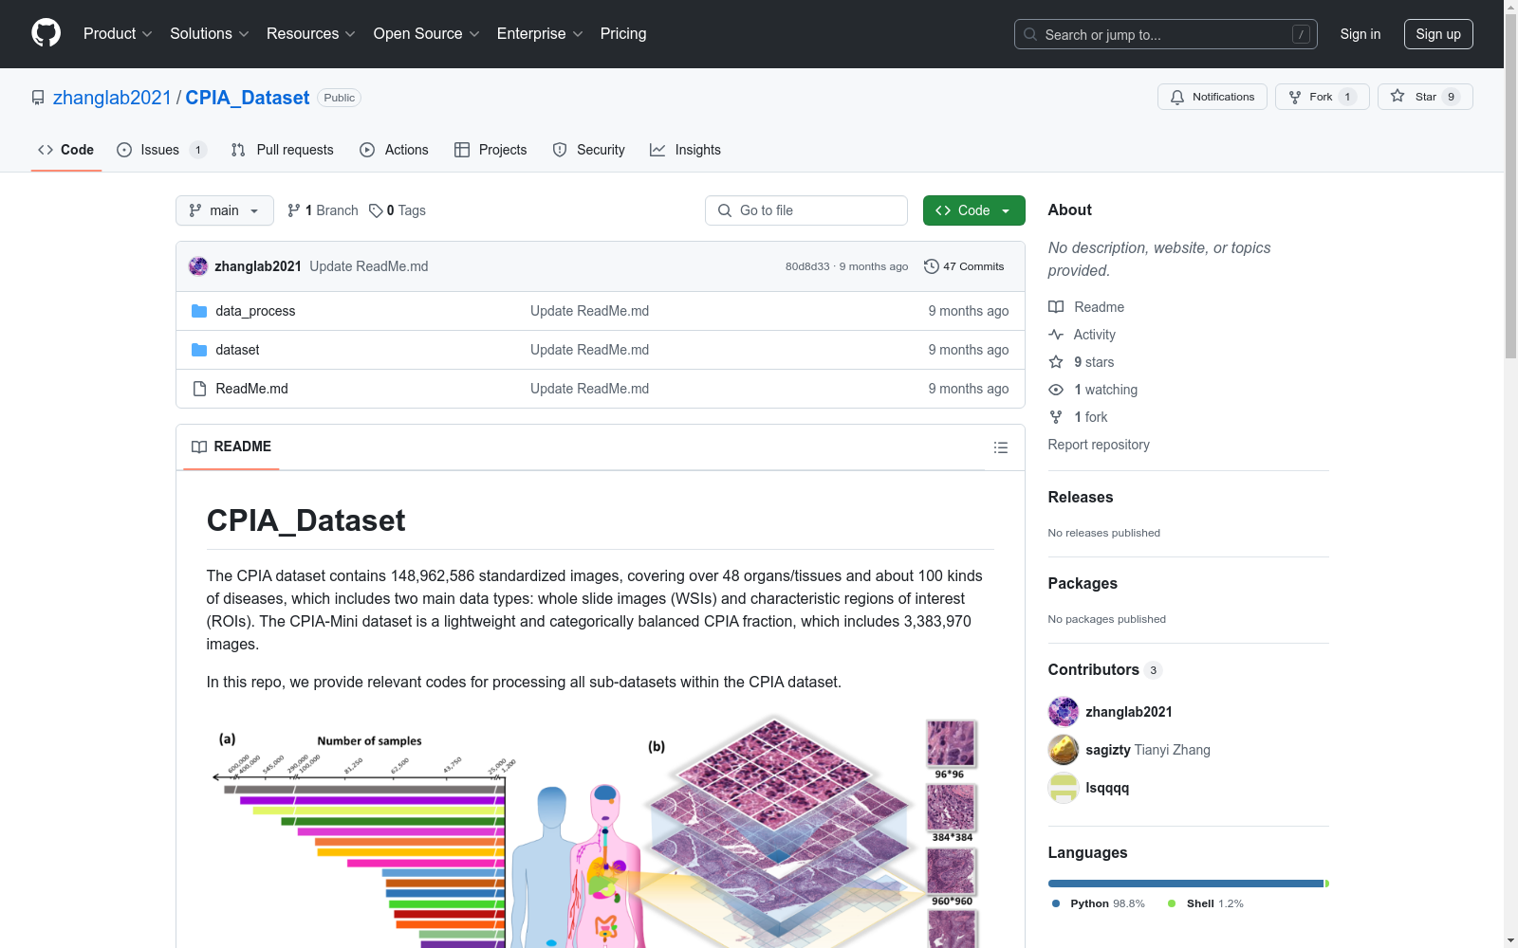The height and width of the screenshot is (948, 1518).
Task: Expand the main branch selector
Action: pyautogui.click(x=224, y=210)
